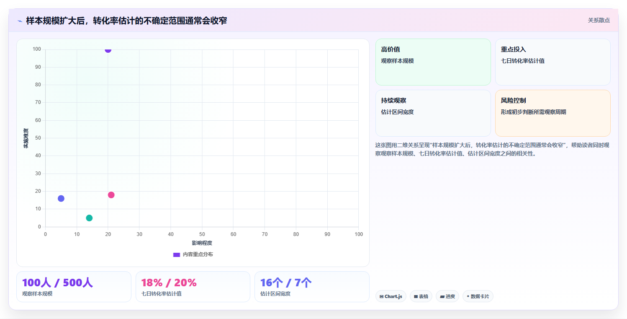Click 估计区间宽度 under 16个 / 7个
This screenshot has width=627, height=319.
coord(275,294)
